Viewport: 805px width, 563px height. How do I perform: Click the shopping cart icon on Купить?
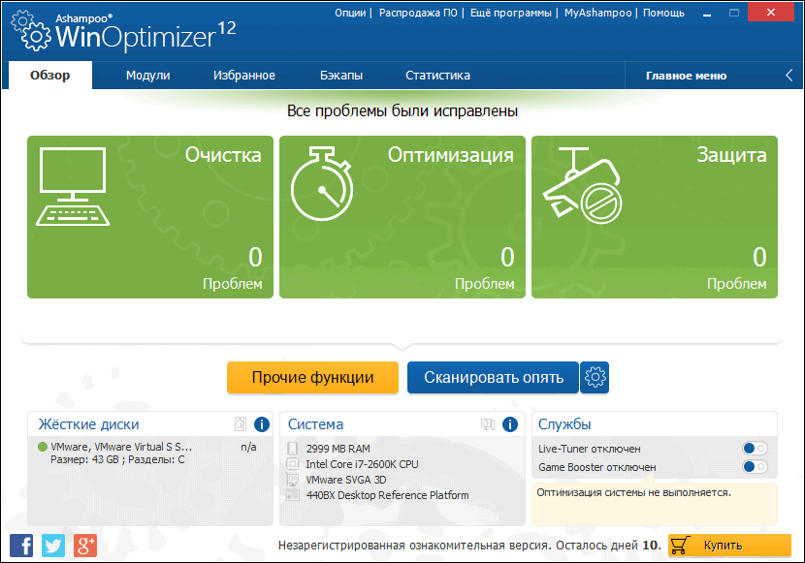point(680,545)
